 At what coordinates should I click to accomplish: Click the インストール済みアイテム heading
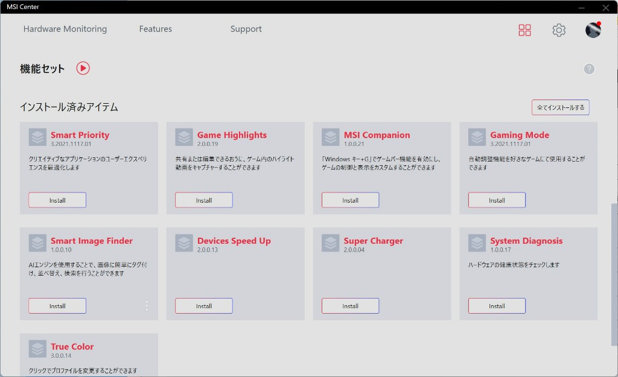tap(69, 107)
